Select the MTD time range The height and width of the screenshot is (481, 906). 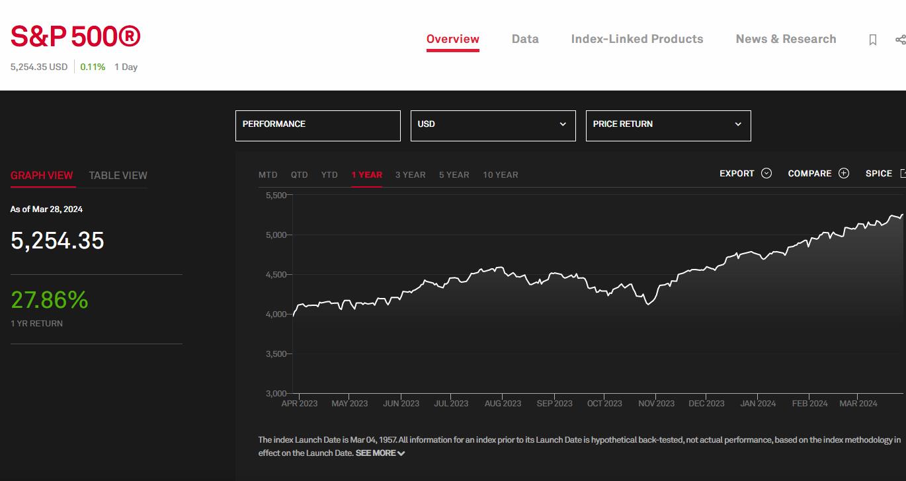click(268, 175)
